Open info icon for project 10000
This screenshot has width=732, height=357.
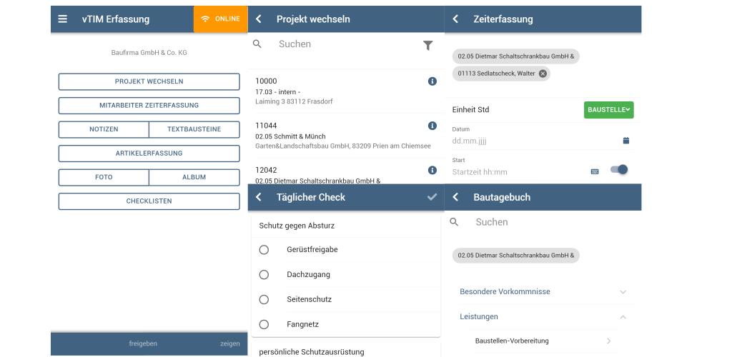click(x=432, y=81)
